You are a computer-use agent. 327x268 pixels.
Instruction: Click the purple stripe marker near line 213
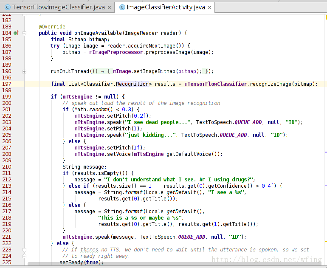326,185
